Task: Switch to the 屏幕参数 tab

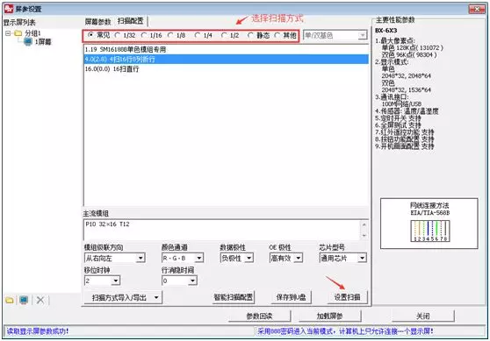Action: pos(97,22)
